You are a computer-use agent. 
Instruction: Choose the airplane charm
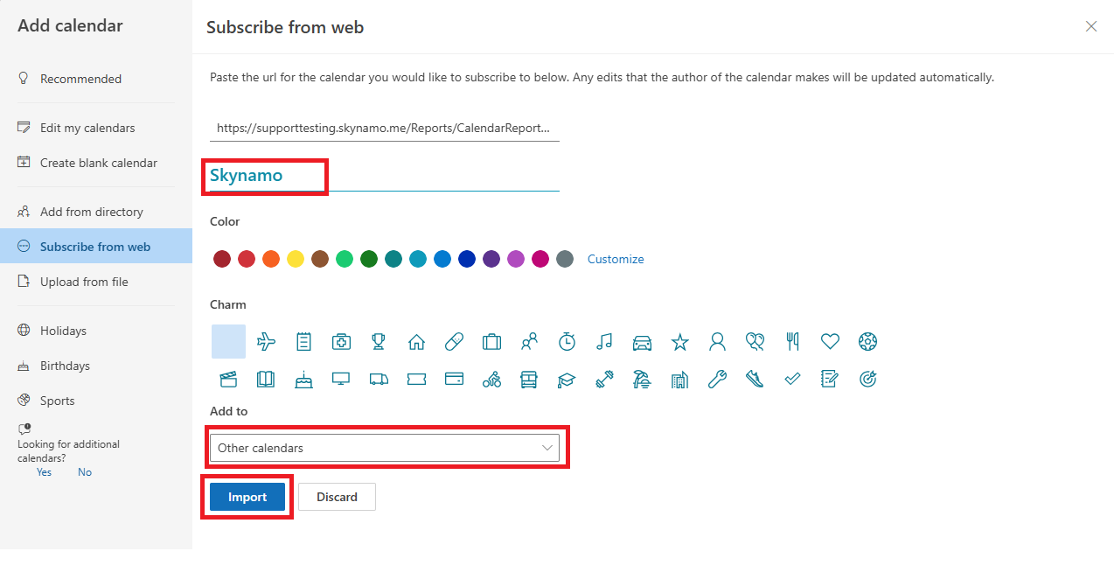266,342
